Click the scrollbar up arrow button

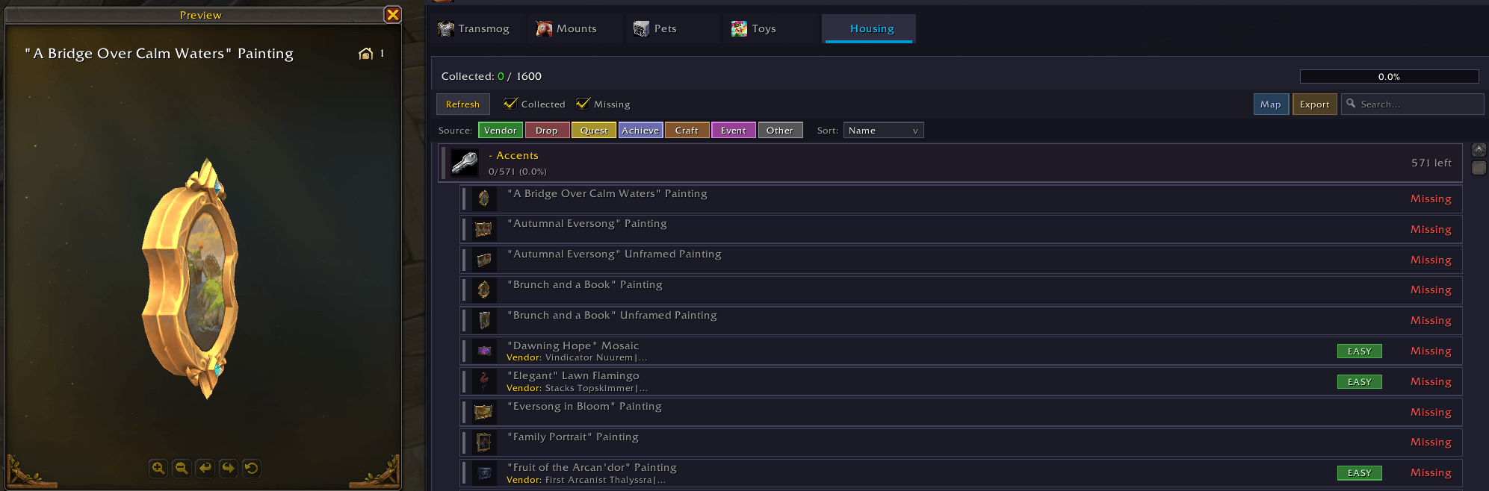click(x=1479, y=150)
